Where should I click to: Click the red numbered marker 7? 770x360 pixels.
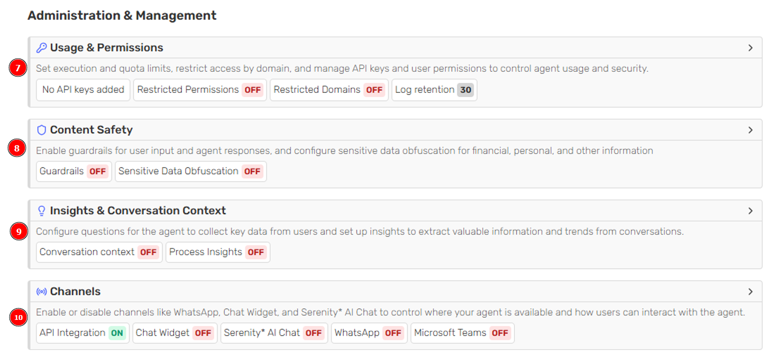tap(17, 68)
